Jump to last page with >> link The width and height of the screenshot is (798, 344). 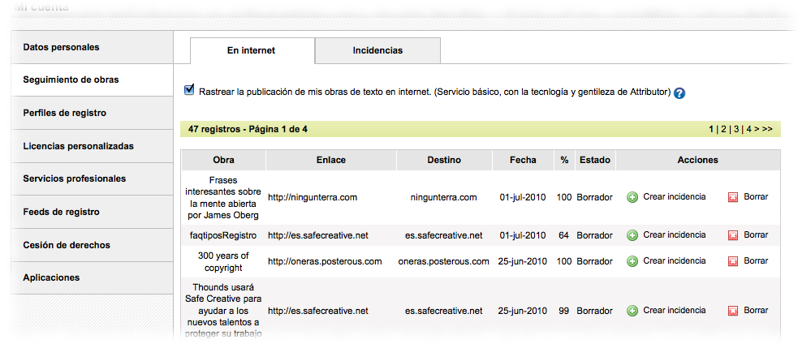766,129
